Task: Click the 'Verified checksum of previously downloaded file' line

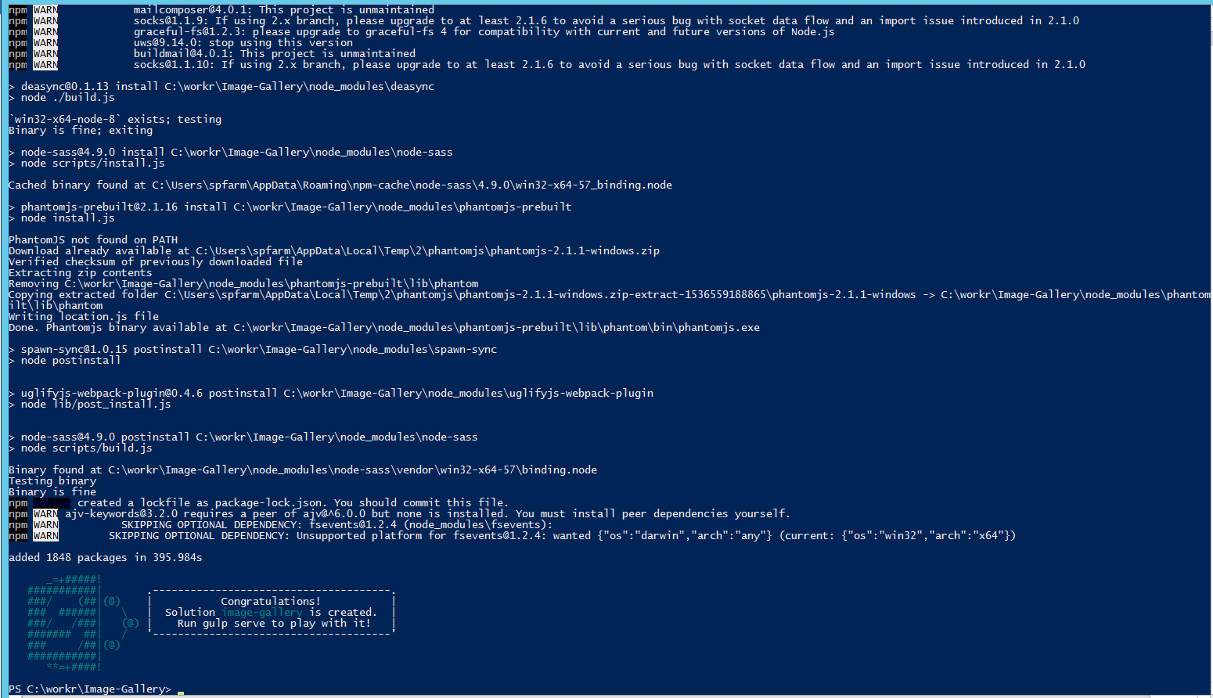Action: (156, 261)
